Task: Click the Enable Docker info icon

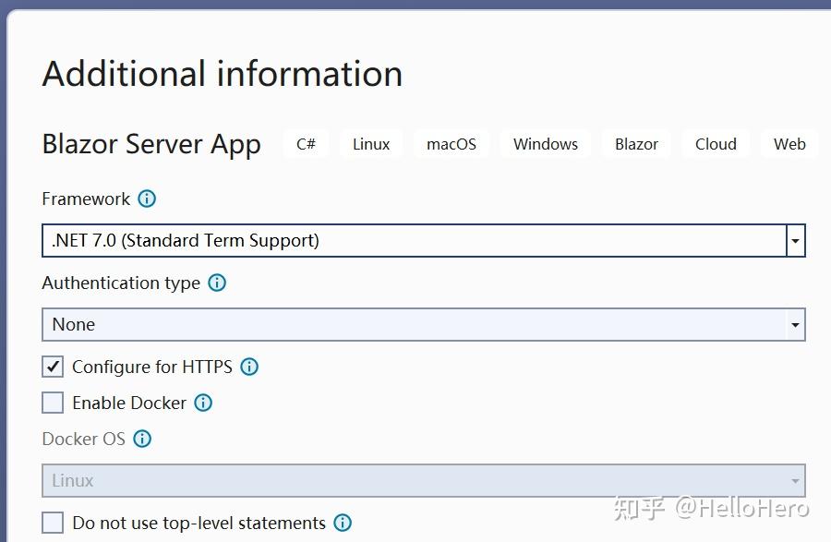Action: (203, 403)
